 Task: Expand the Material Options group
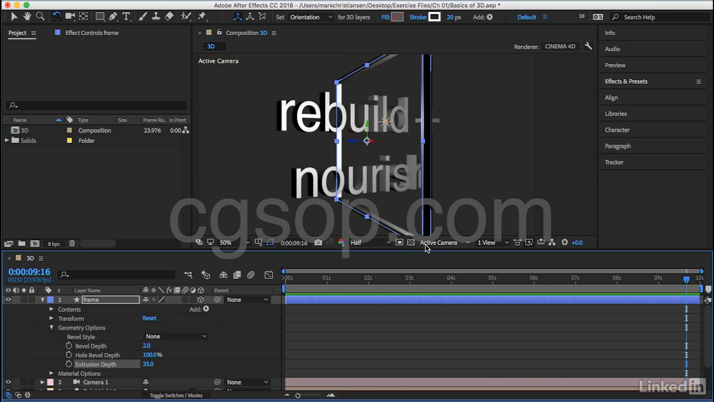point(51,374)
